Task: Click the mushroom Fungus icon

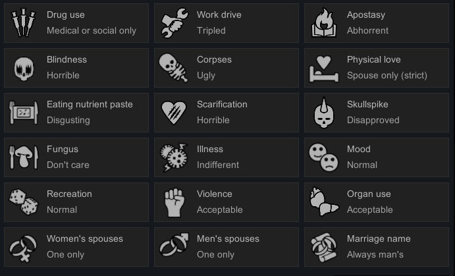Action: [x=24, y=157]
